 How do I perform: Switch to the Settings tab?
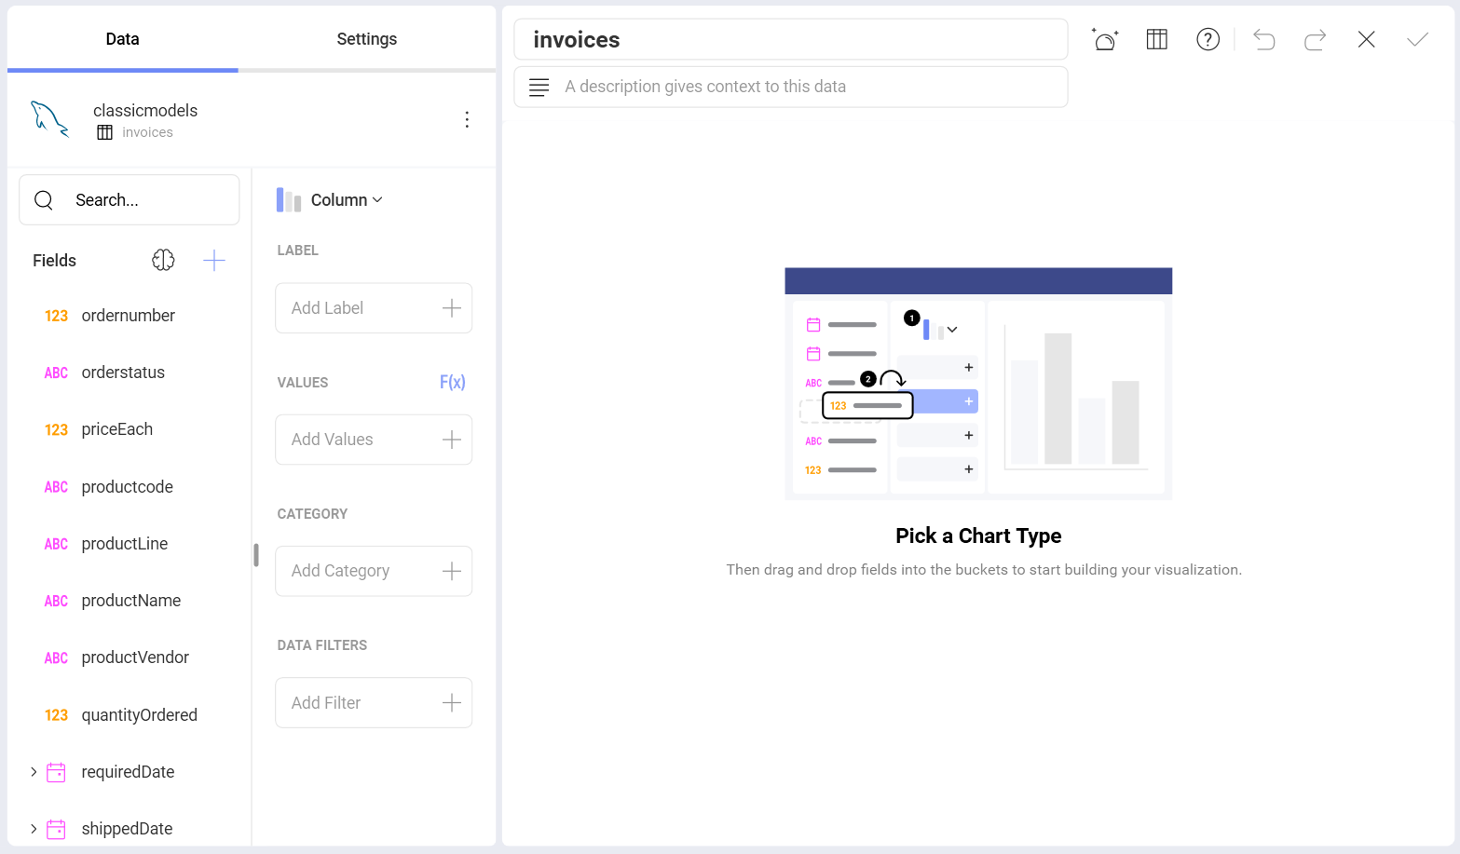pyautogui.click(x=367, y=39)
